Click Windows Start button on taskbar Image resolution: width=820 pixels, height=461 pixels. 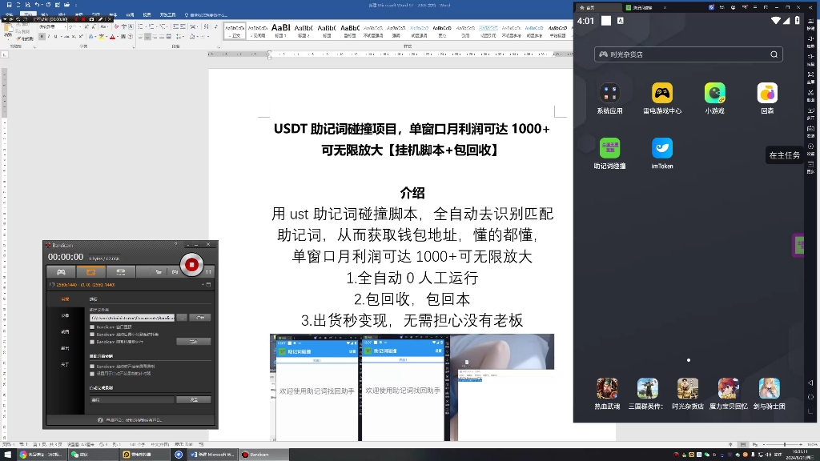click(x=7, y=455)
